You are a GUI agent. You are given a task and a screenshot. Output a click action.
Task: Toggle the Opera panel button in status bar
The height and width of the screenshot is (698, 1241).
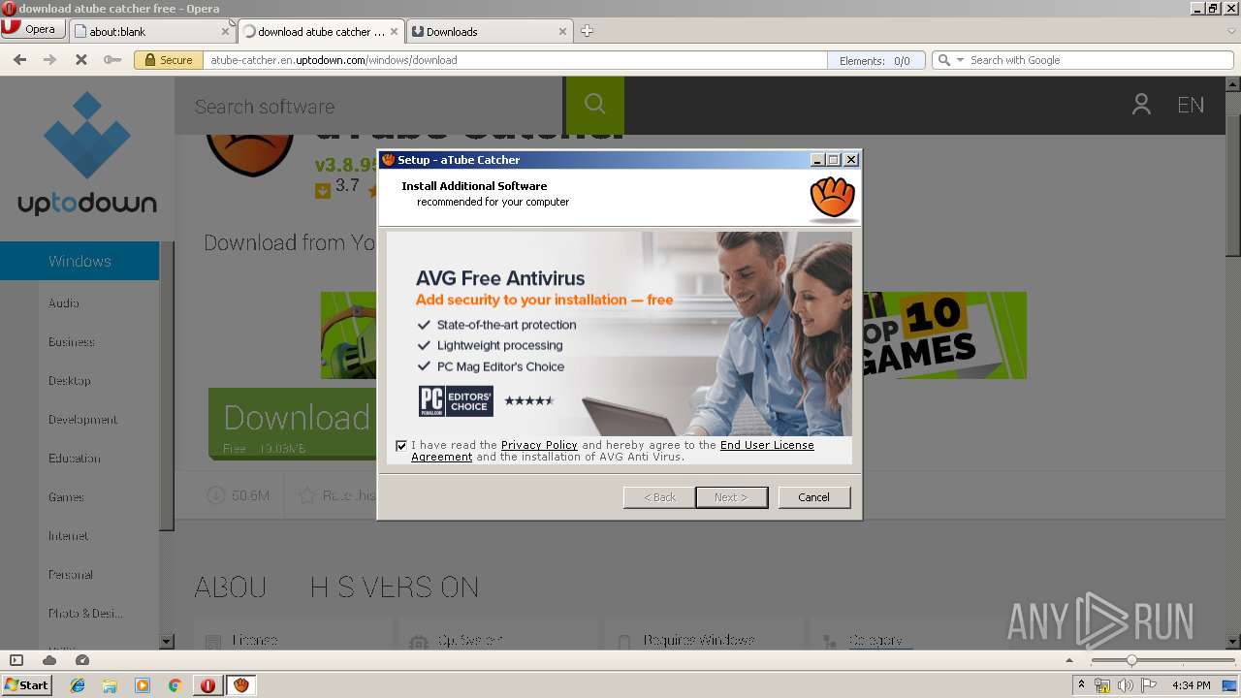click(x=16, y=660)
